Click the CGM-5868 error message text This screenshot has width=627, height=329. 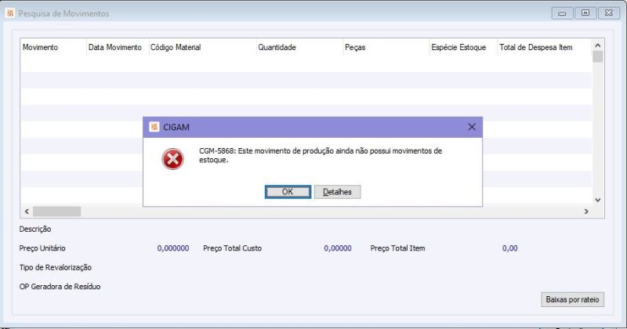[321, 155]
